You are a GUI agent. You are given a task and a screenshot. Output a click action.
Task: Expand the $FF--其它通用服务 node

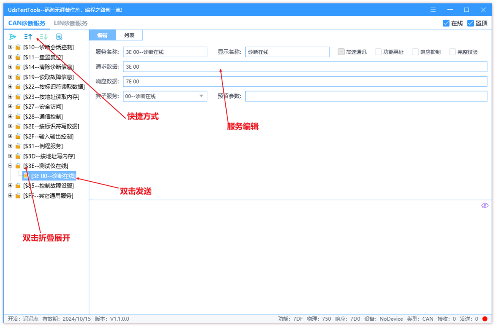tap(10, 196)
